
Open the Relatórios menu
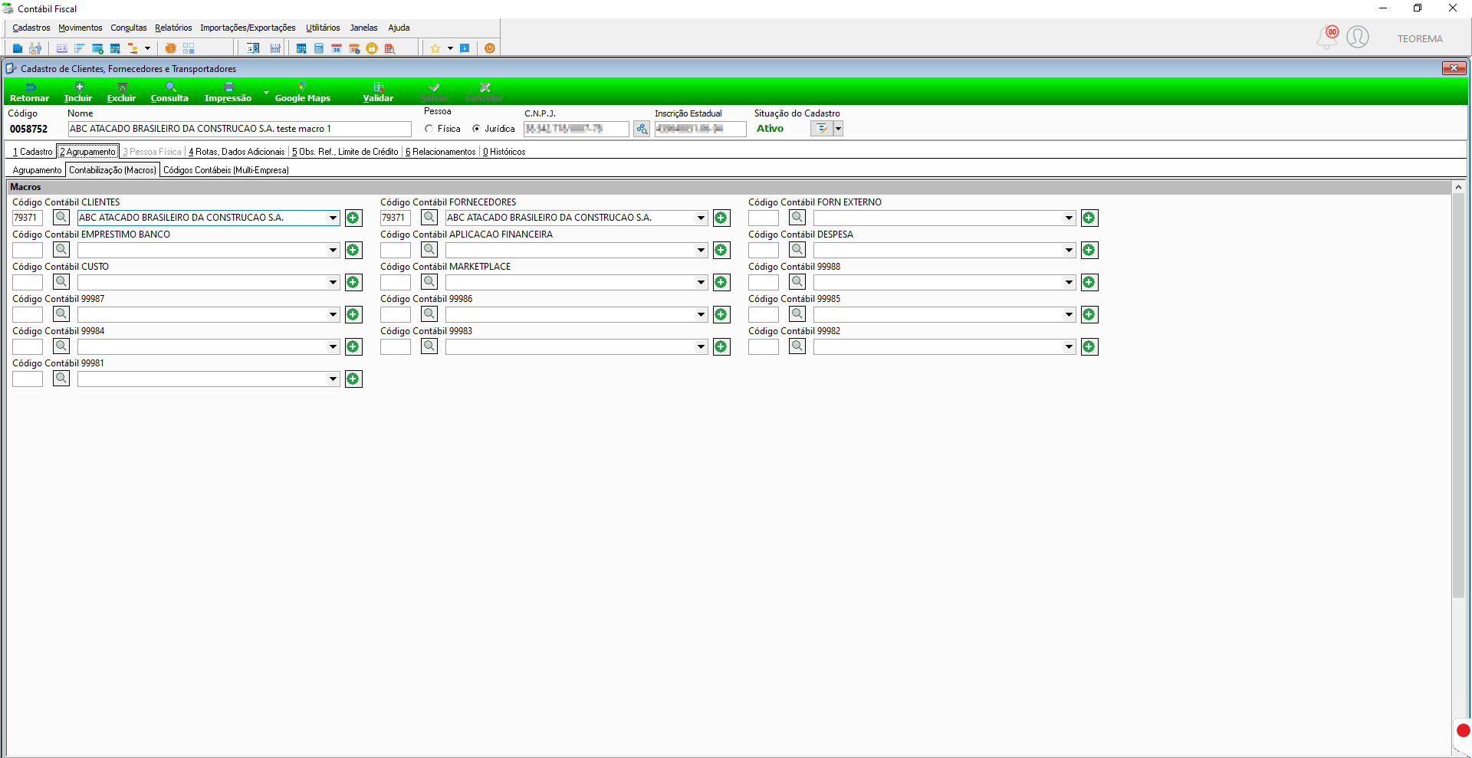click(x=173, y=28)
